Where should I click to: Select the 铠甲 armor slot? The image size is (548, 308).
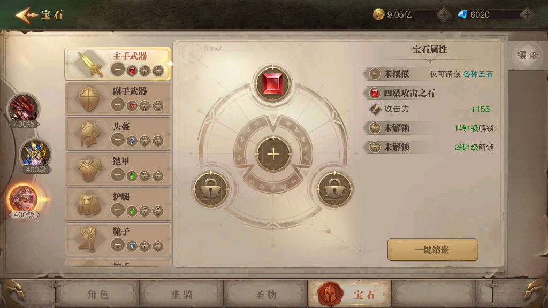(118, 169)
